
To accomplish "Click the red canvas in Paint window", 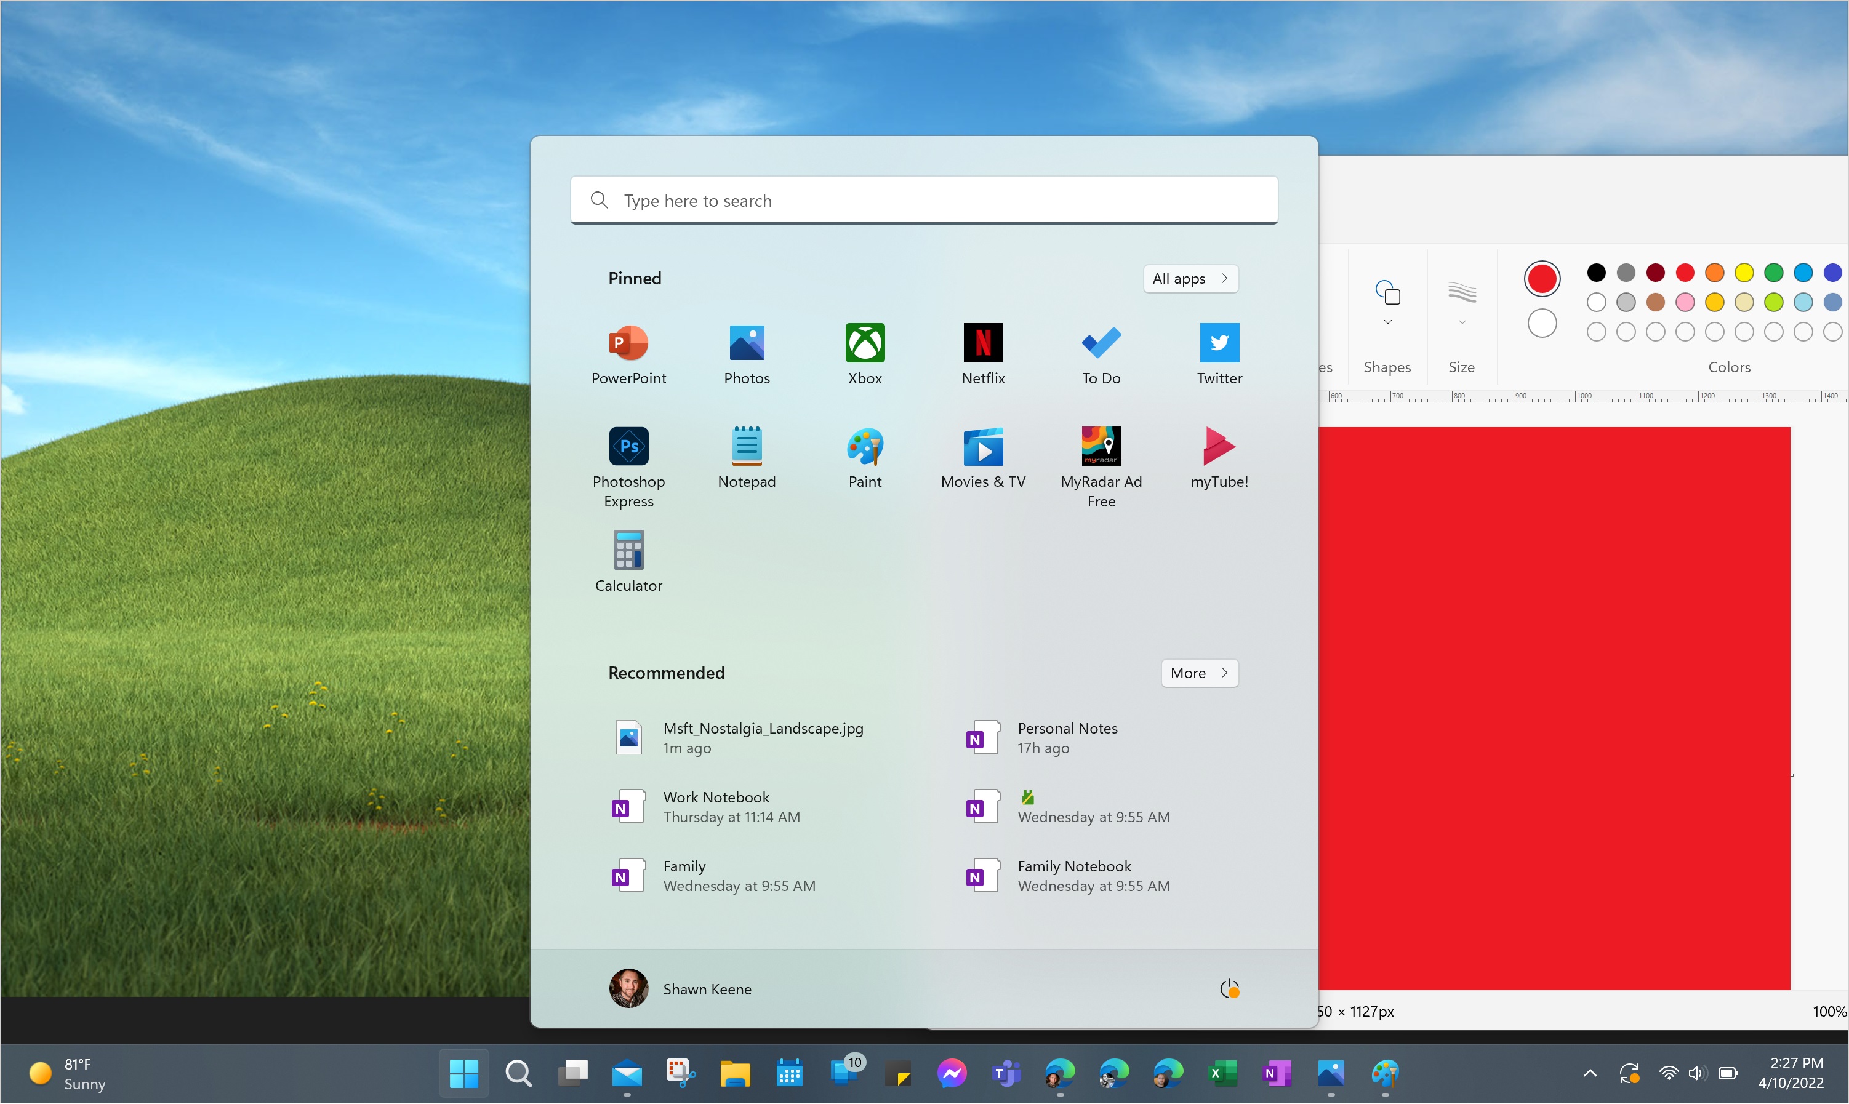I will 1554,708.
